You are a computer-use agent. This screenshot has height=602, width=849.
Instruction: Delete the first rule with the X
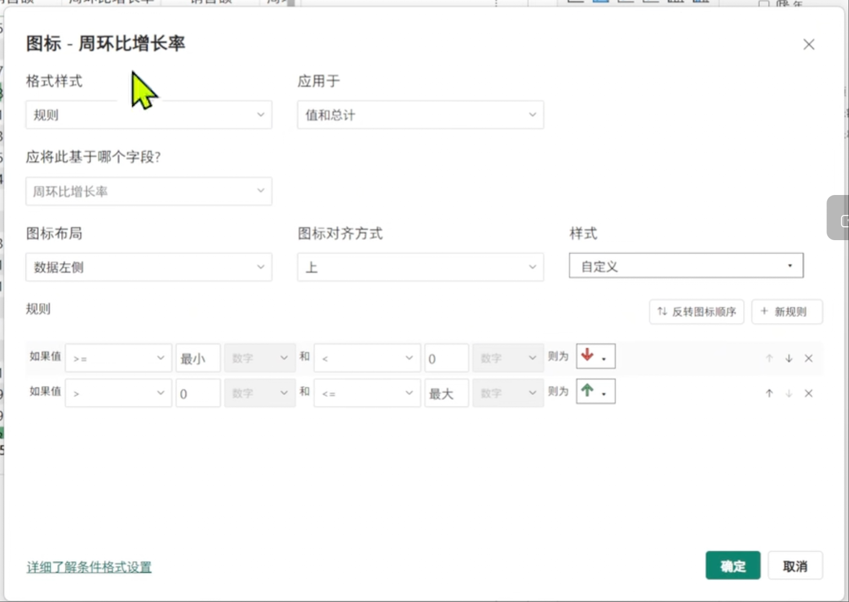808,358
